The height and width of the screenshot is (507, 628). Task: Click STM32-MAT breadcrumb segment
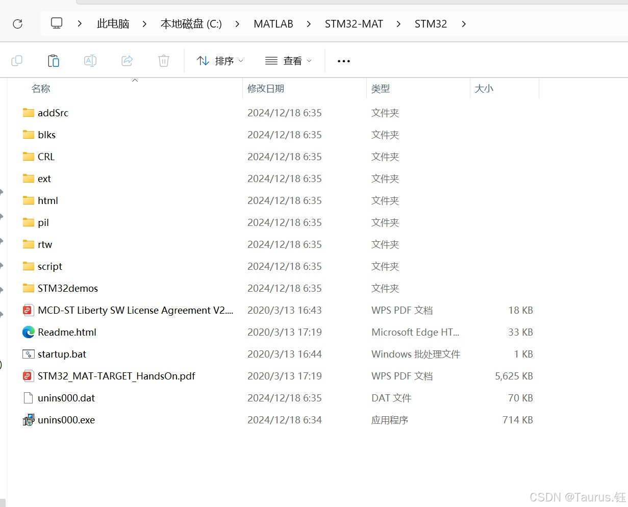click(354, 24)
